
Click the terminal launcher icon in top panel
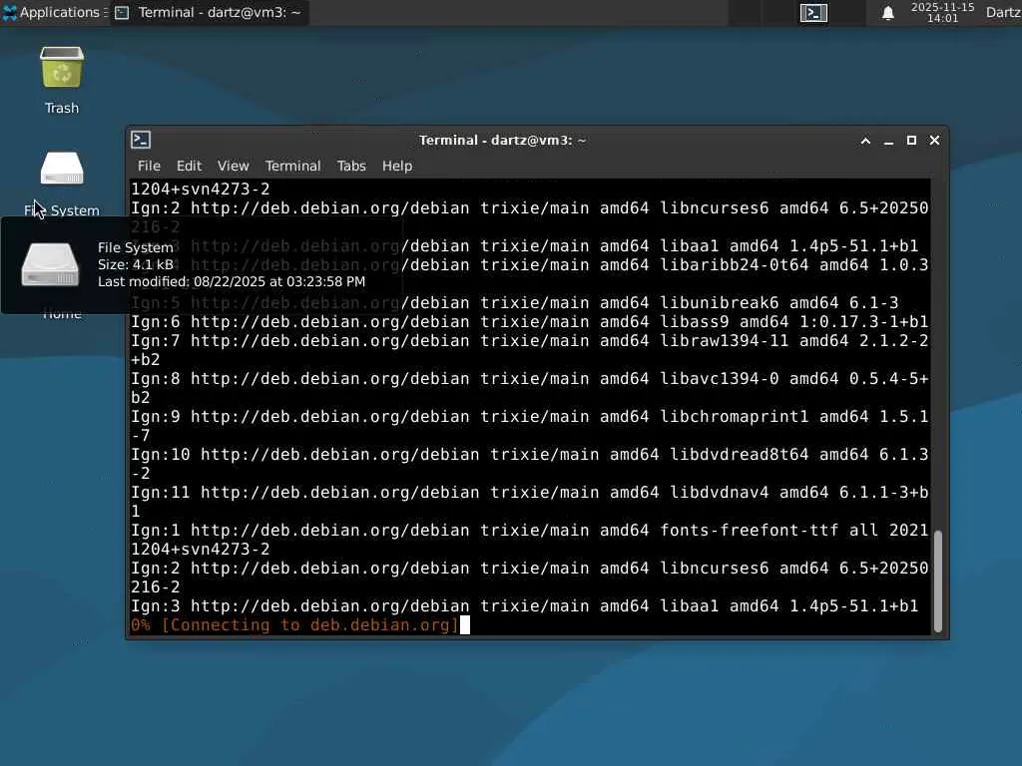[813, 13]
